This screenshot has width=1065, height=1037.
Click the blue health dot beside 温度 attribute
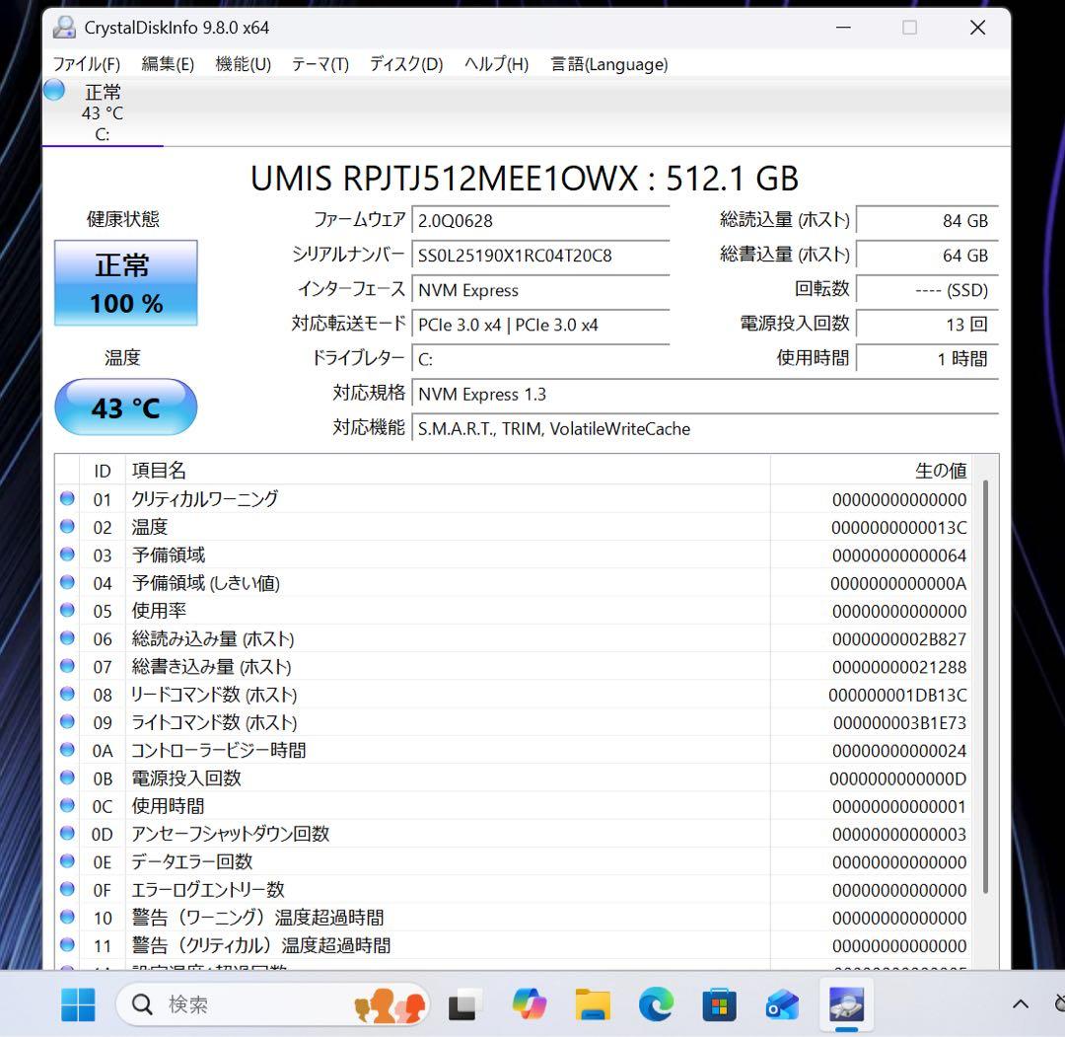pos(66,527)
